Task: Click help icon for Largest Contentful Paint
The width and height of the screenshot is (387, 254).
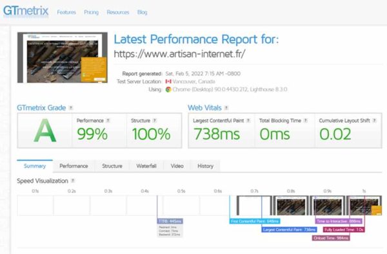Action: (x=248, y=121)
